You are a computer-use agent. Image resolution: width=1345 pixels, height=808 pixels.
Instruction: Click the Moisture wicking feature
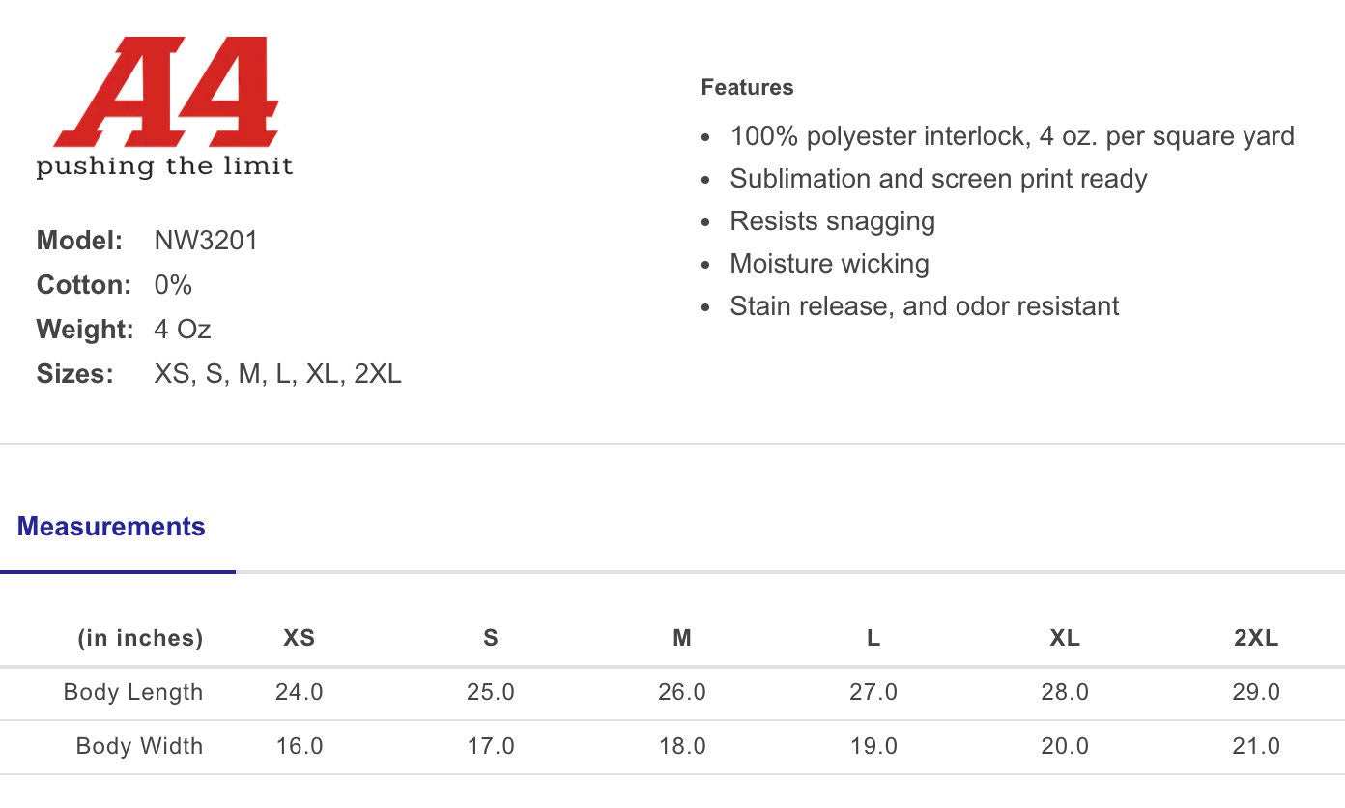(829, 264)
